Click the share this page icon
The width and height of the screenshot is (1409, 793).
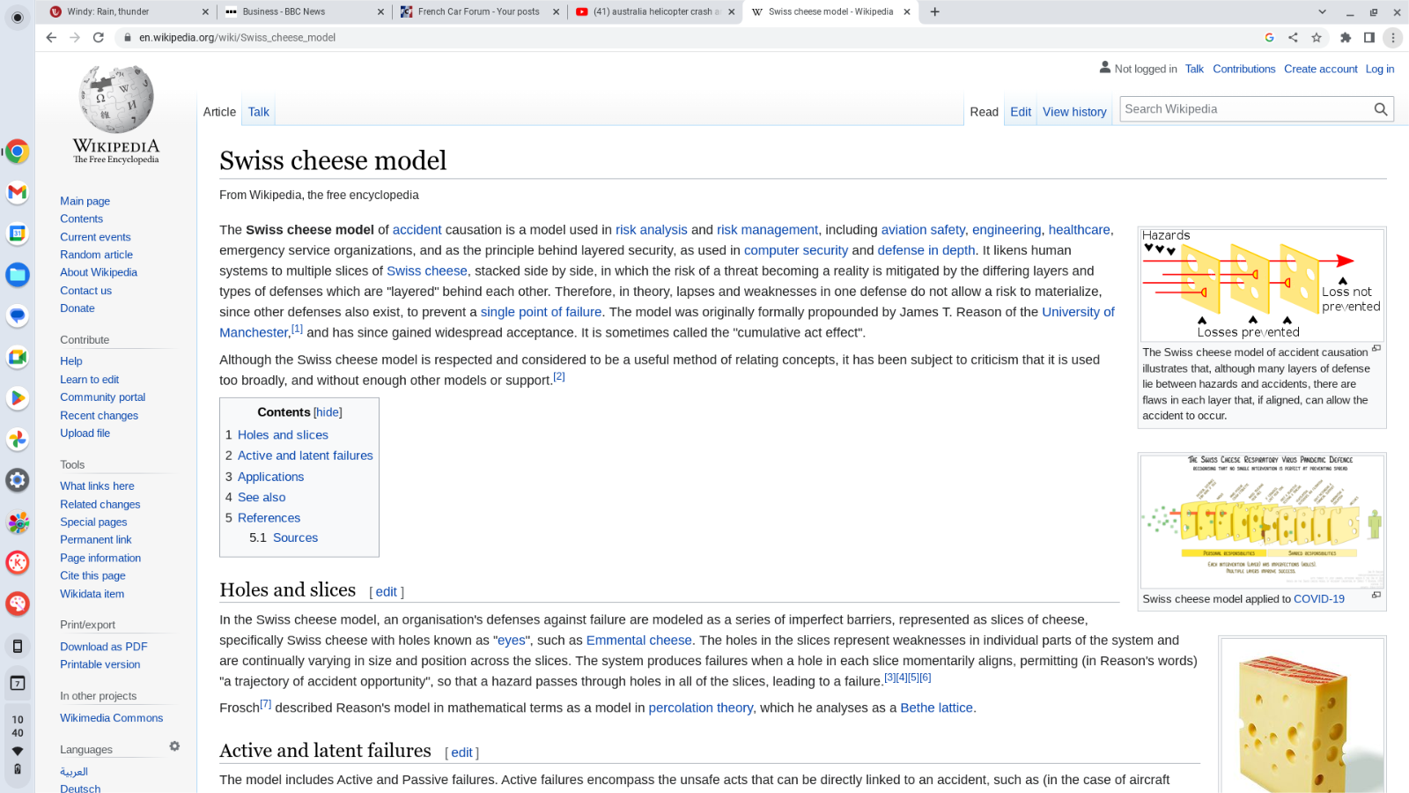(x=1293, y=37)
